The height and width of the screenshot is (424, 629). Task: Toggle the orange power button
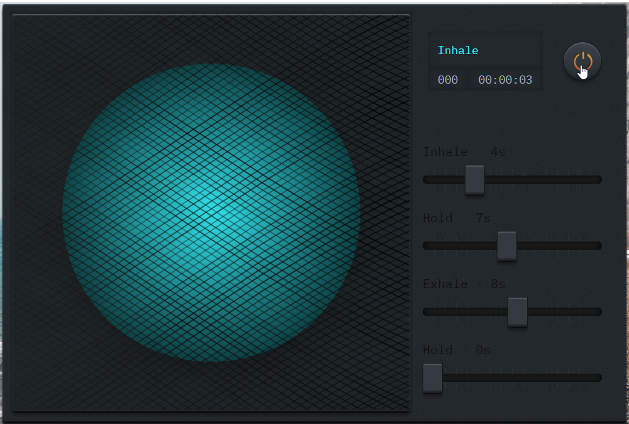[x=582, y=62]
